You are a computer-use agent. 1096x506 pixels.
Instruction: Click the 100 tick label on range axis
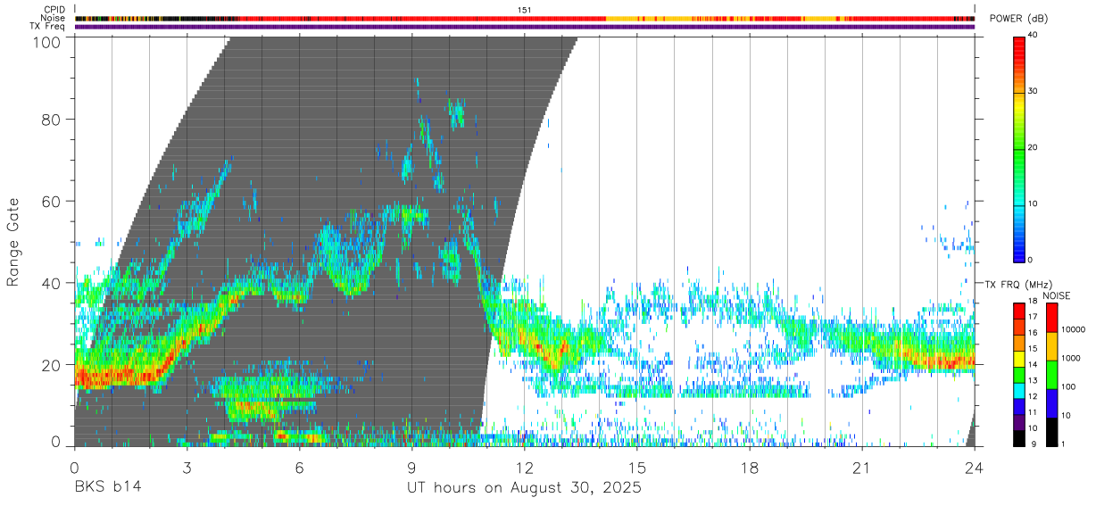pyautogui.click(x=46, y=41)
